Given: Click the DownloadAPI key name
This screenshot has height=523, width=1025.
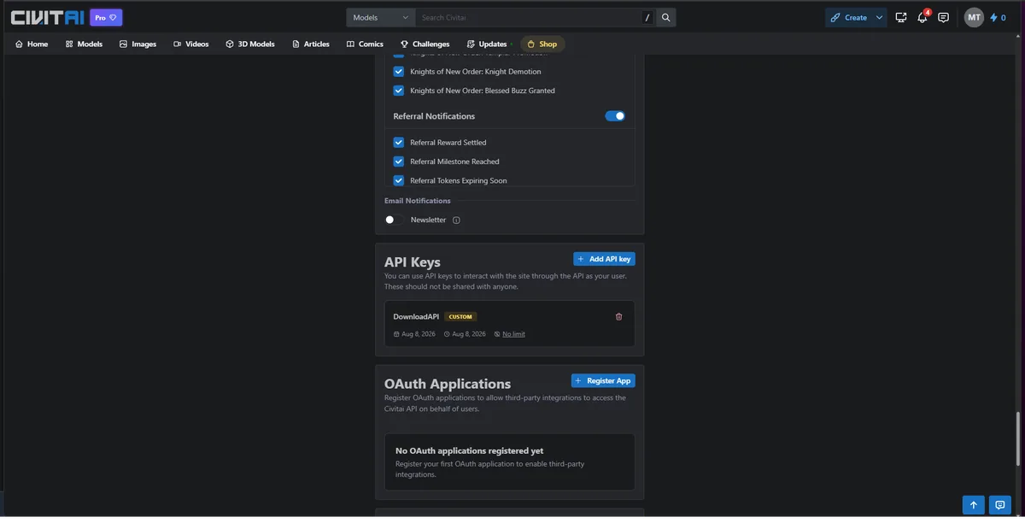Looking at the screenshot, I should point(416,316).
